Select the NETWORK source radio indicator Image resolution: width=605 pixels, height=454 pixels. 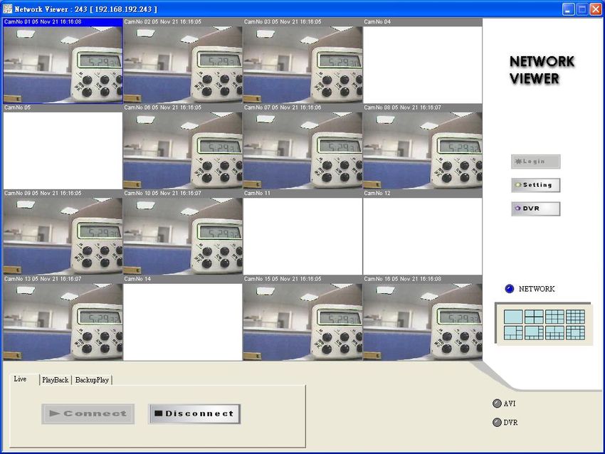pos(509,289)
